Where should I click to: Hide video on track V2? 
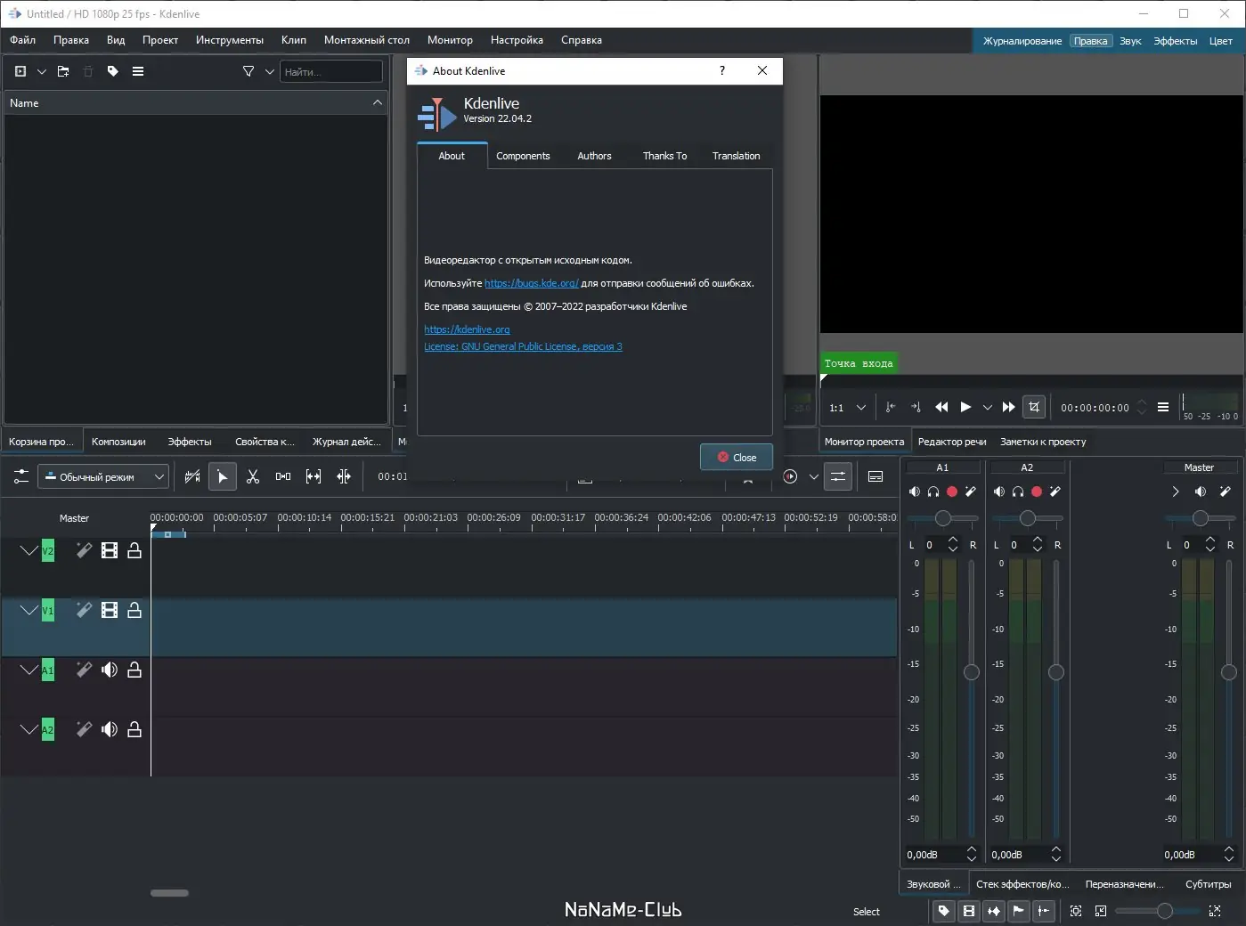110,550
